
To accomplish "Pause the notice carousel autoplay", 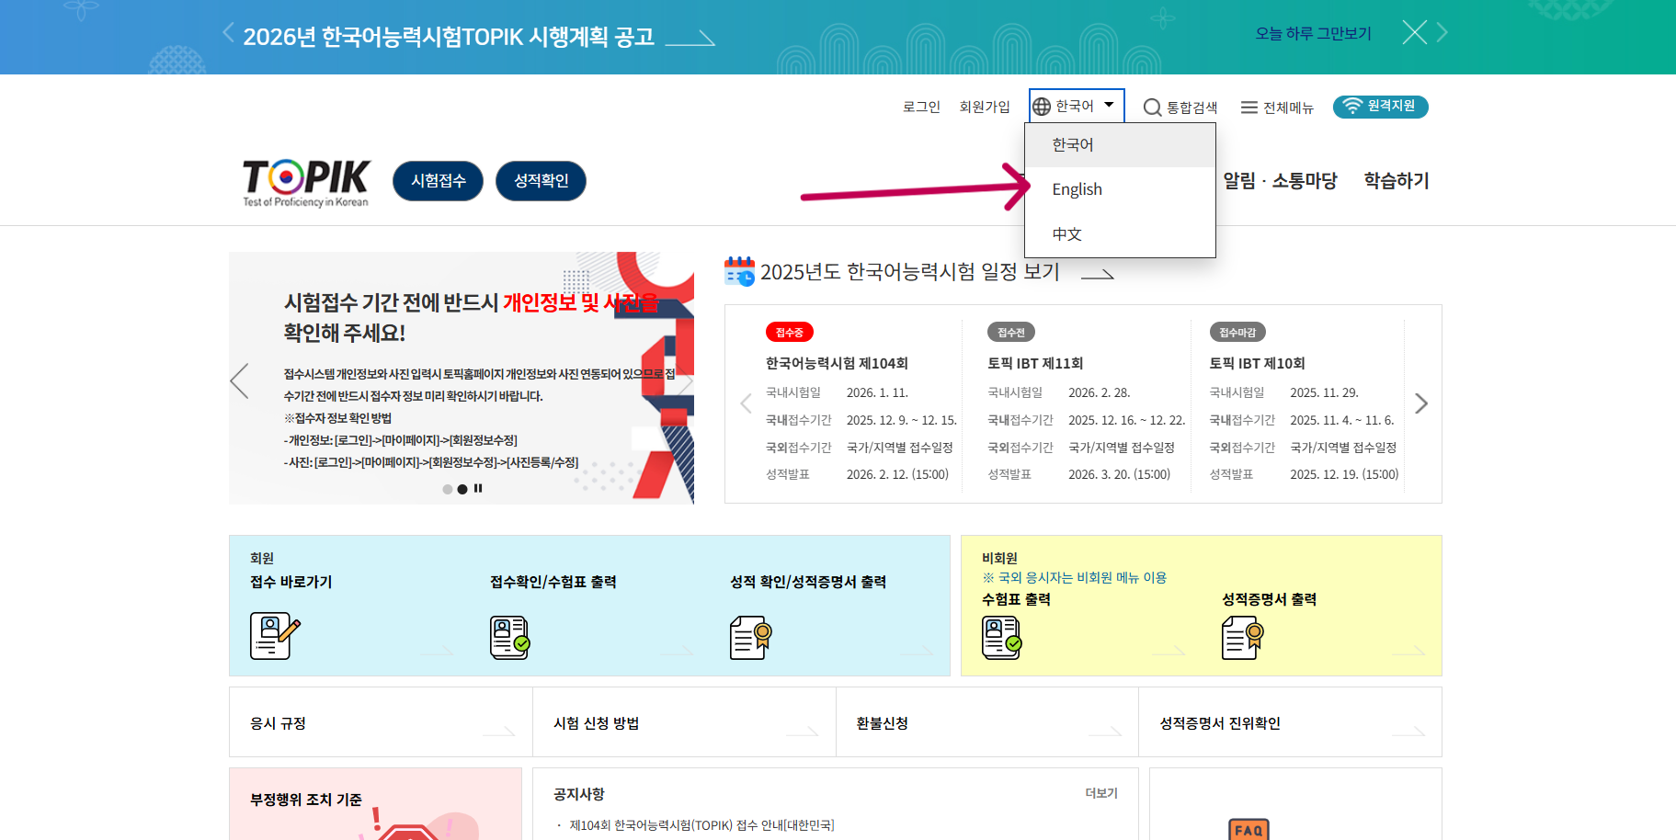I will point(478,489).
